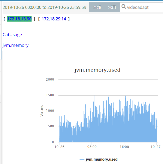Click the 16:00 x-axis label

tap(124, 147)
